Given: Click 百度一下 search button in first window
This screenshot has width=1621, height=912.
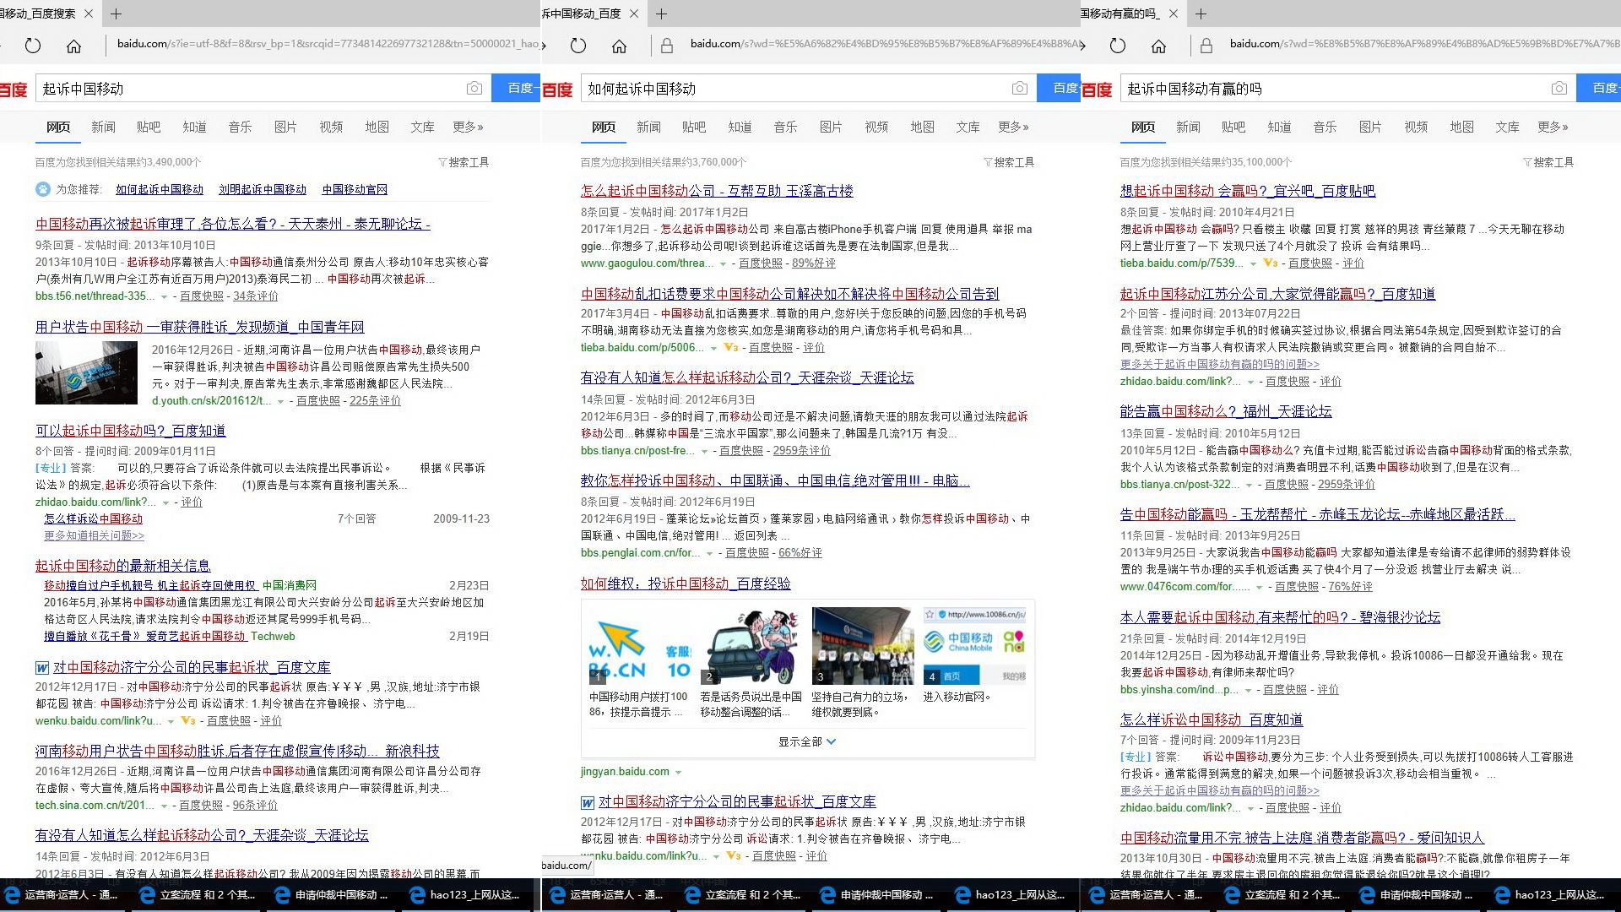Looking at the screenshot, I should 517,89.
